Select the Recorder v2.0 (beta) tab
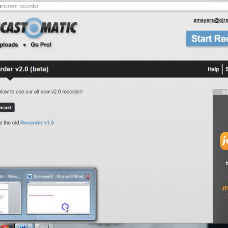This screenshot has width=228, height=228. pyautogui.click(x=24, y=69)
